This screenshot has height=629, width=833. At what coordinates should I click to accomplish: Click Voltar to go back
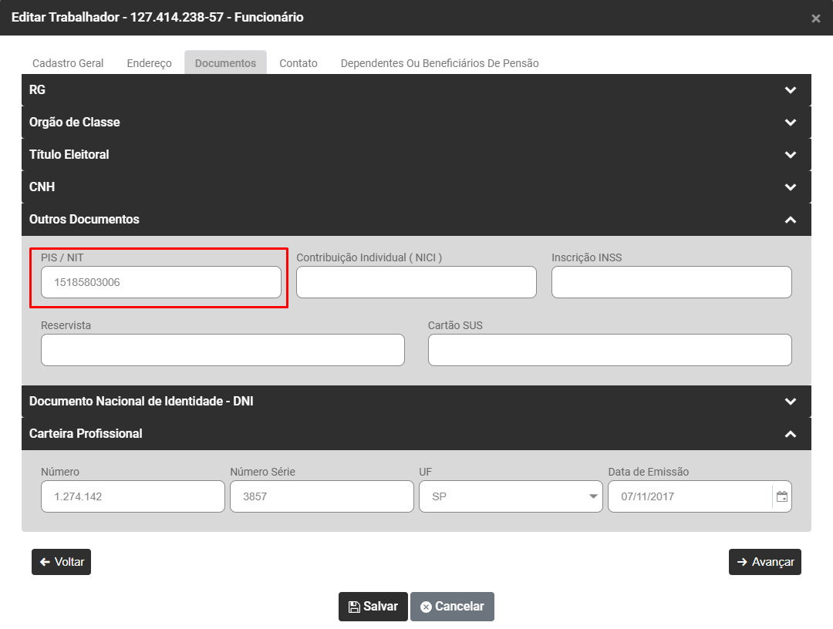61,562
